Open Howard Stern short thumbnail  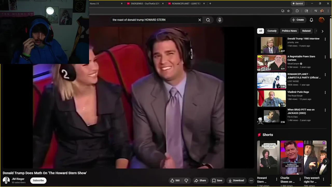click(x=268, y=158)
